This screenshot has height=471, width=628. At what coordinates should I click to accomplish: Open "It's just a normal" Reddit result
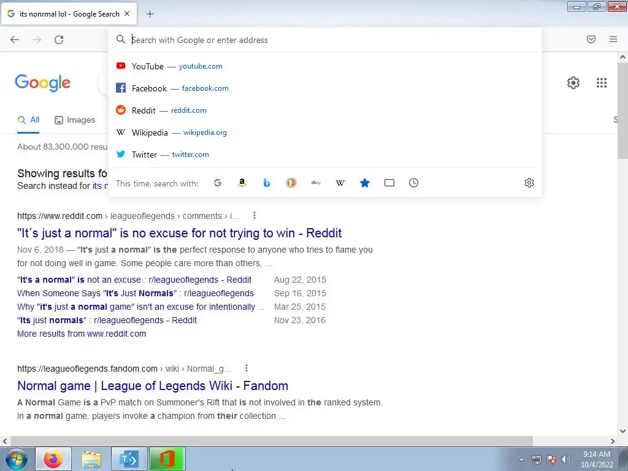click(180, 233)
